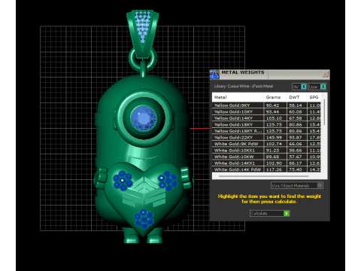
Task: Select the Yellow Gold:14KY row
Action: [266, 118]
